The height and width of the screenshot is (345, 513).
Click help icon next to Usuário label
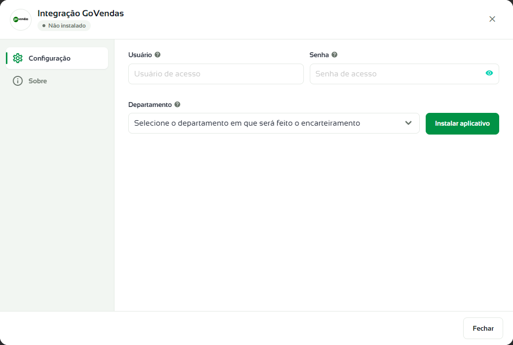(157, 55)
